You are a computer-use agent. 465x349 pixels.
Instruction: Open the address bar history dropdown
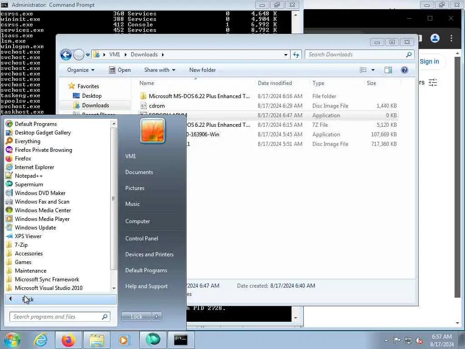pos(286,55)
